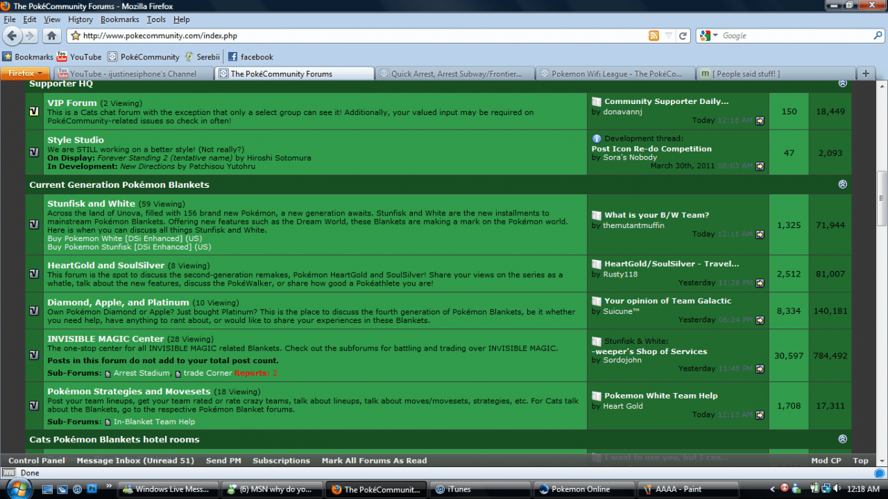This screenshot has height=499, width=888.
Task: Open the orange Firefox menu button
Action: (x=25, y=73)
